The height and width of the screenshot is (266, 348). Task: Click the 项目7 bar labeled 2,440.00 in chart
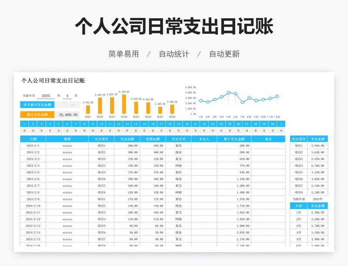160,110
